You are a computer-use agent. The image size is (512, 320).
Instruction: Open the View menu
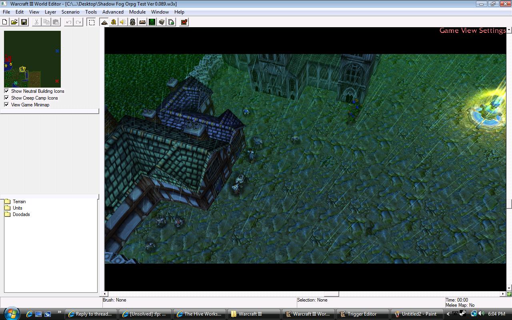click(34, 12)
